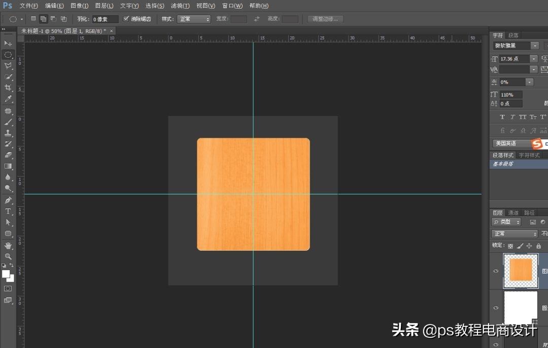This screenshot has width=548, height=348.
Task: Switch to the 通道 channels tab
Action: (x=513, y=213)
